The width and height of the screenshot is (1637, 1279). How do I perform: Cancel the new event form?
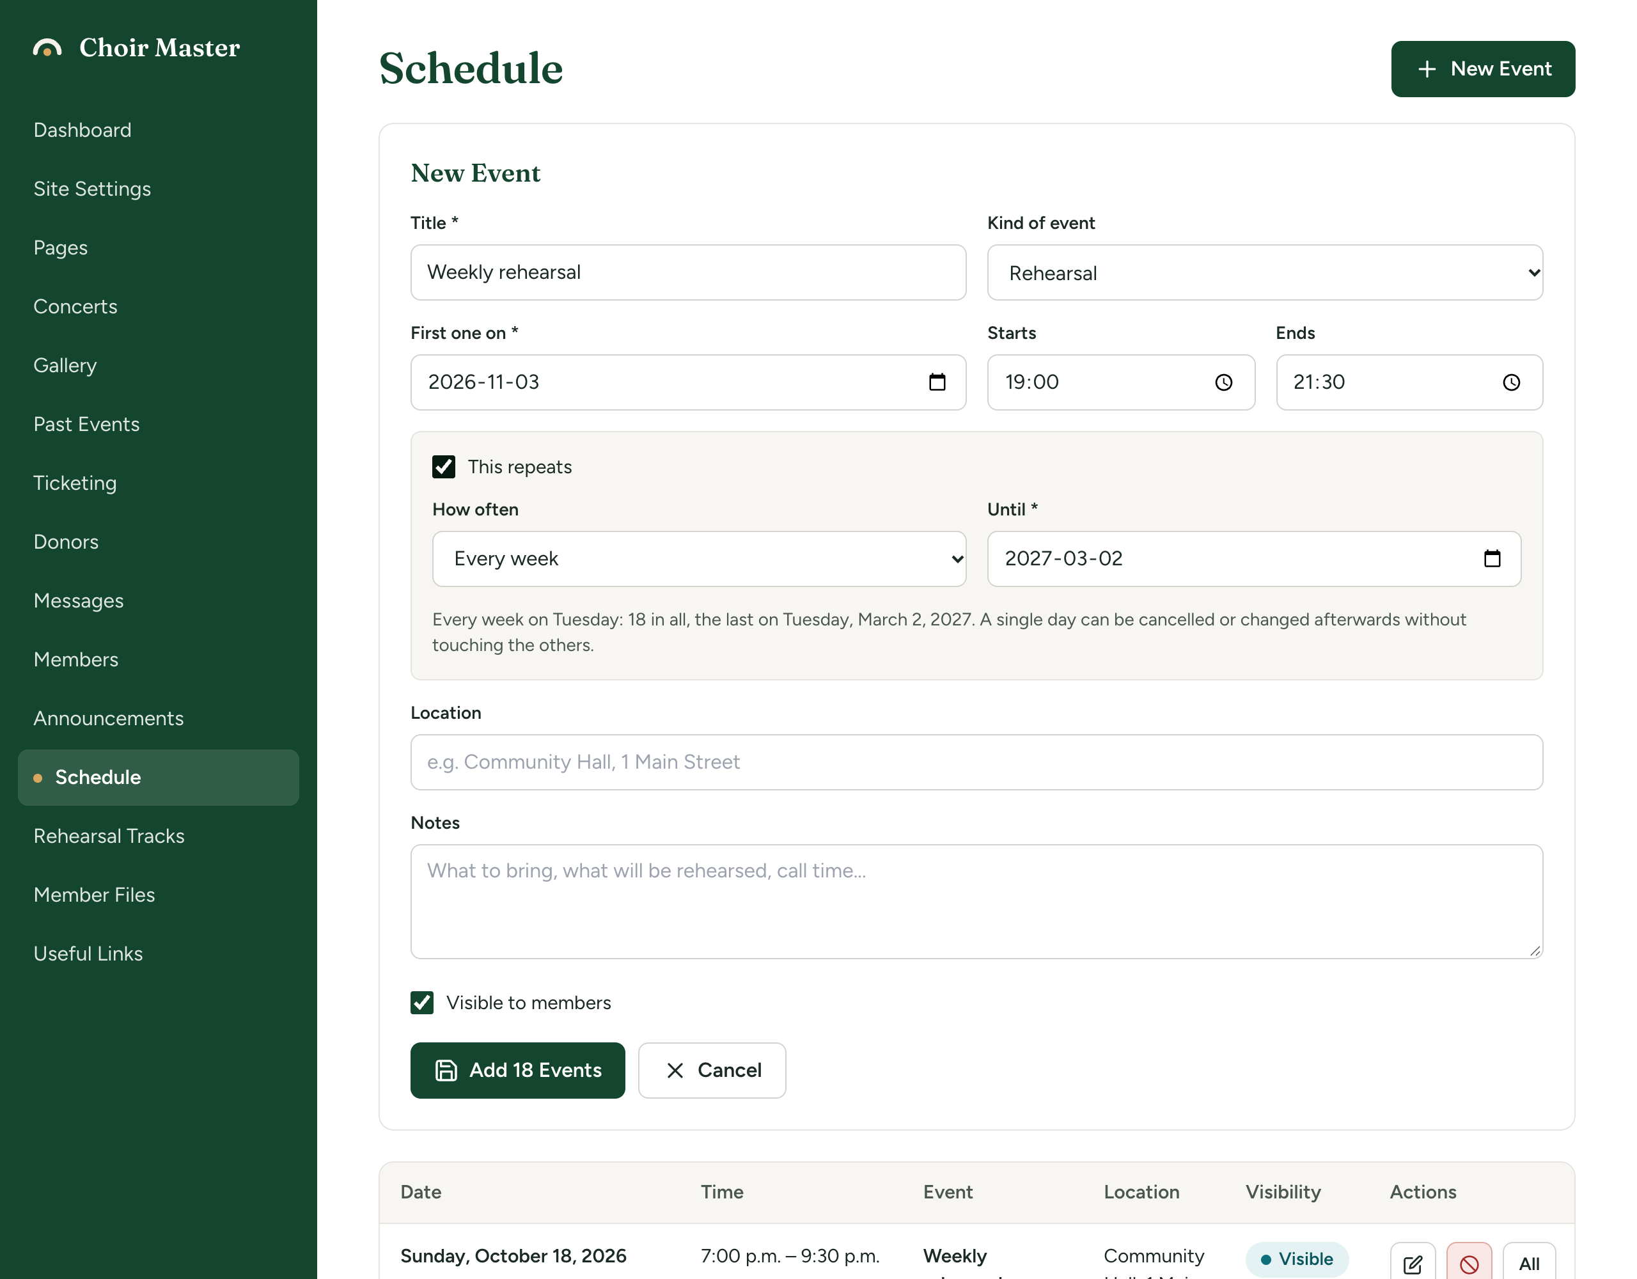pos(711,1071)
